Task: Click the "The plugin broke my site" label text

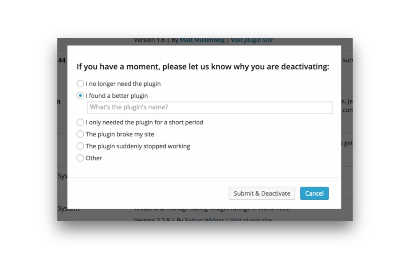Action: (120, 134)
